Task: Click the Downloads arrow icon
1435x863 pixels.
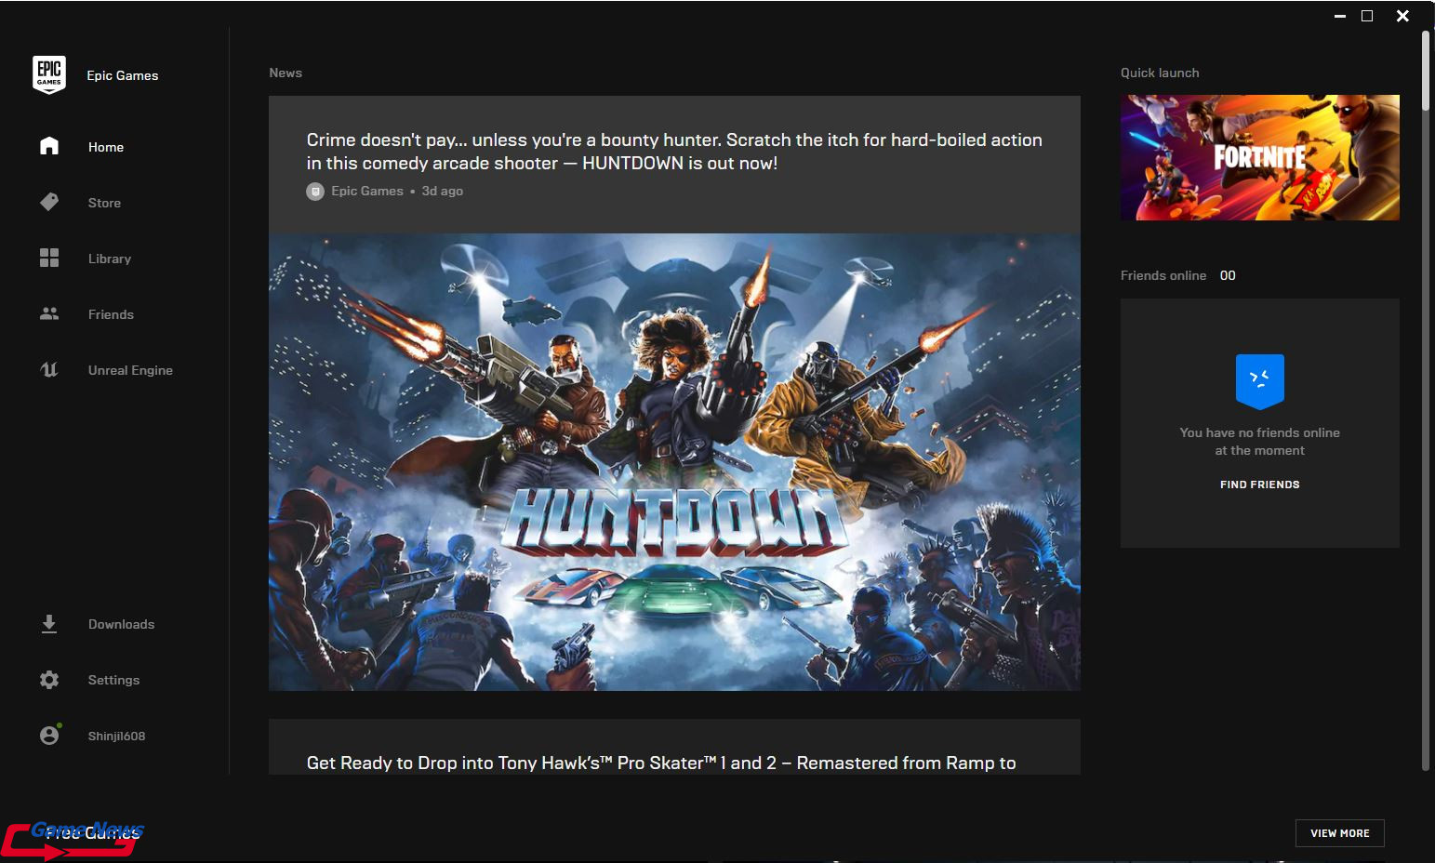Action: tap(49, 624)
